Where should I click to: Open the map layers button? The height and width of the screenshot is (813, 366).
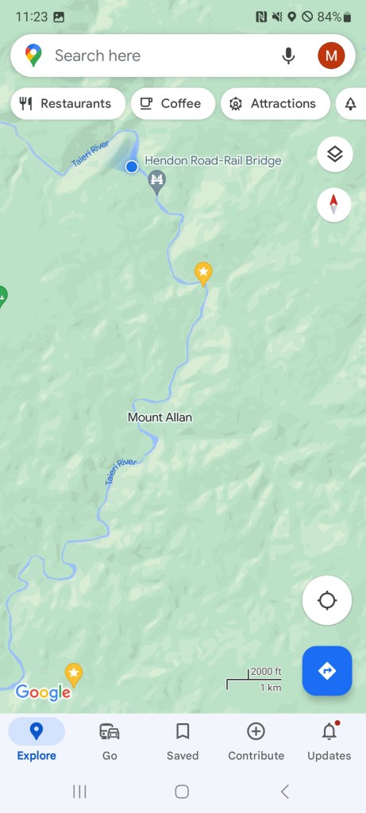click(335, 154)
